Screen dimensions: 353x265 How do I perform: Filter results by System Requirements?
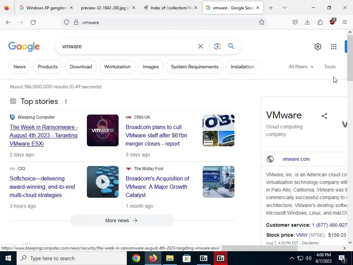click(195, 67)
